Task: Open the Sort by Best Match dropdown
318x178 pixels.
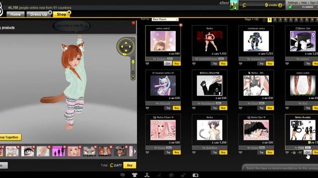Action: click(165, 19)
